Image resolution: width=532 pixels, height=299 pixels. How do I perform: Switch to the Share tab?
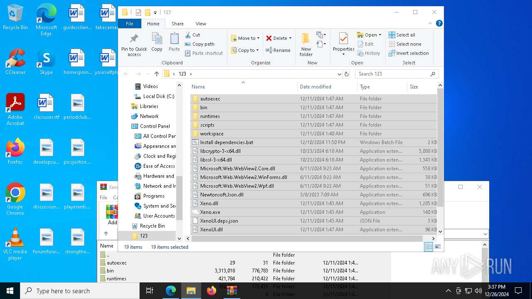[177, 24]
